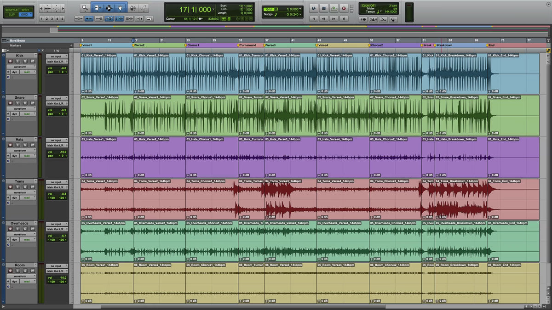Image resolution: width=552 pixels, height=310 pixels.
Task: Click the Kick track volume field
Action: tap(57, 68)
